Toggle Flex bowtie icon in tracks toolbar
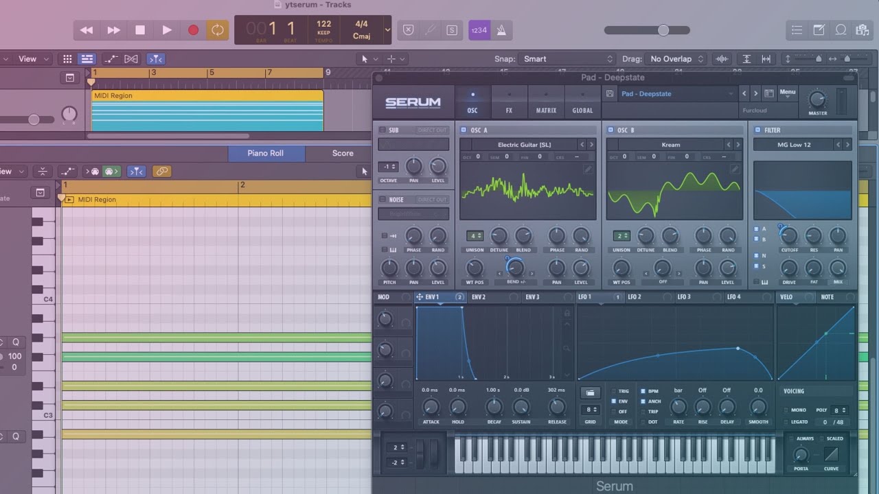 (131, 59)
